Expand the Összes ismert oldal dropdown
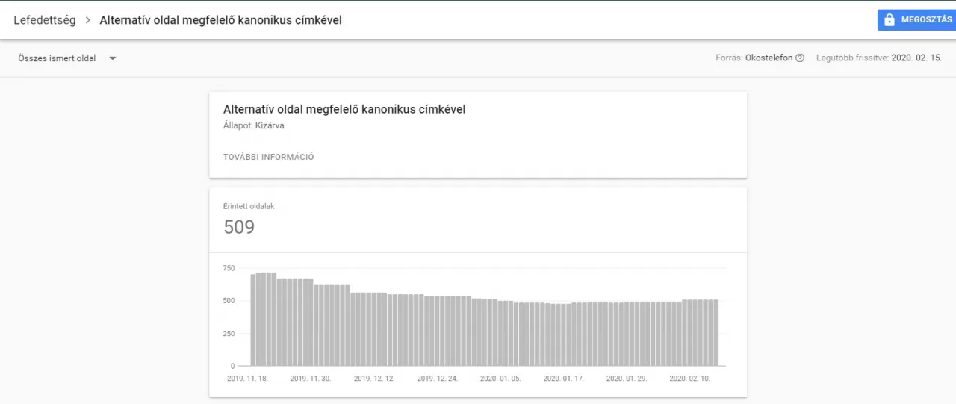956x404 pixels. coord(67,58)
